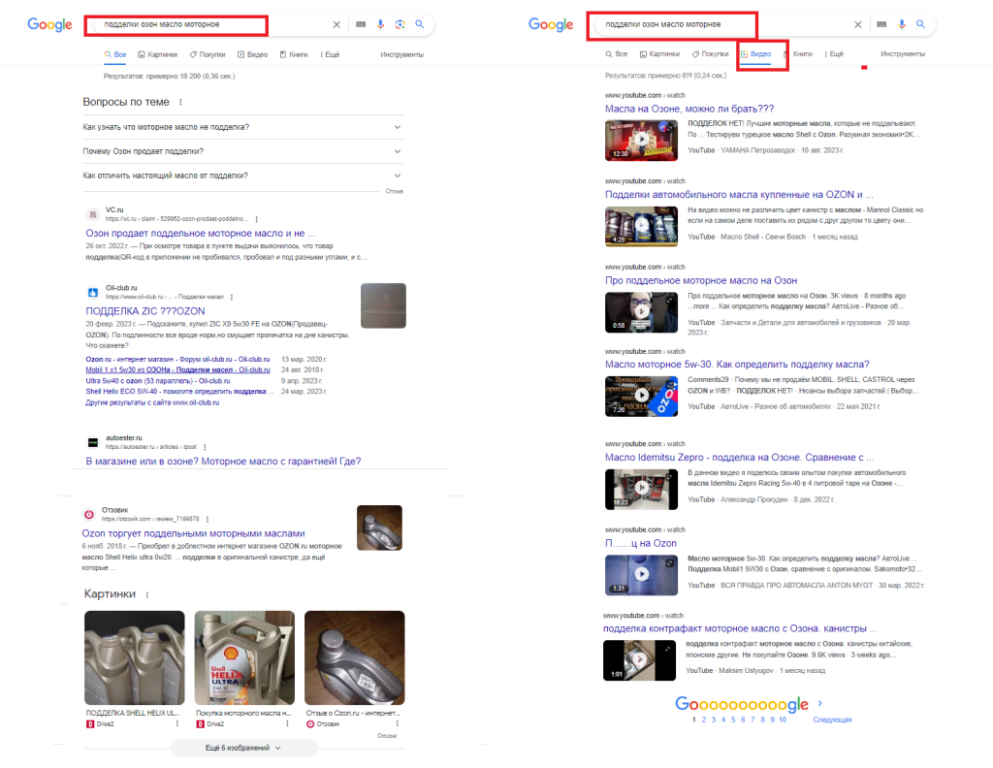Screen dimensions: 993x768
Task: Select Покупки tab in left window
Action: 208,54
